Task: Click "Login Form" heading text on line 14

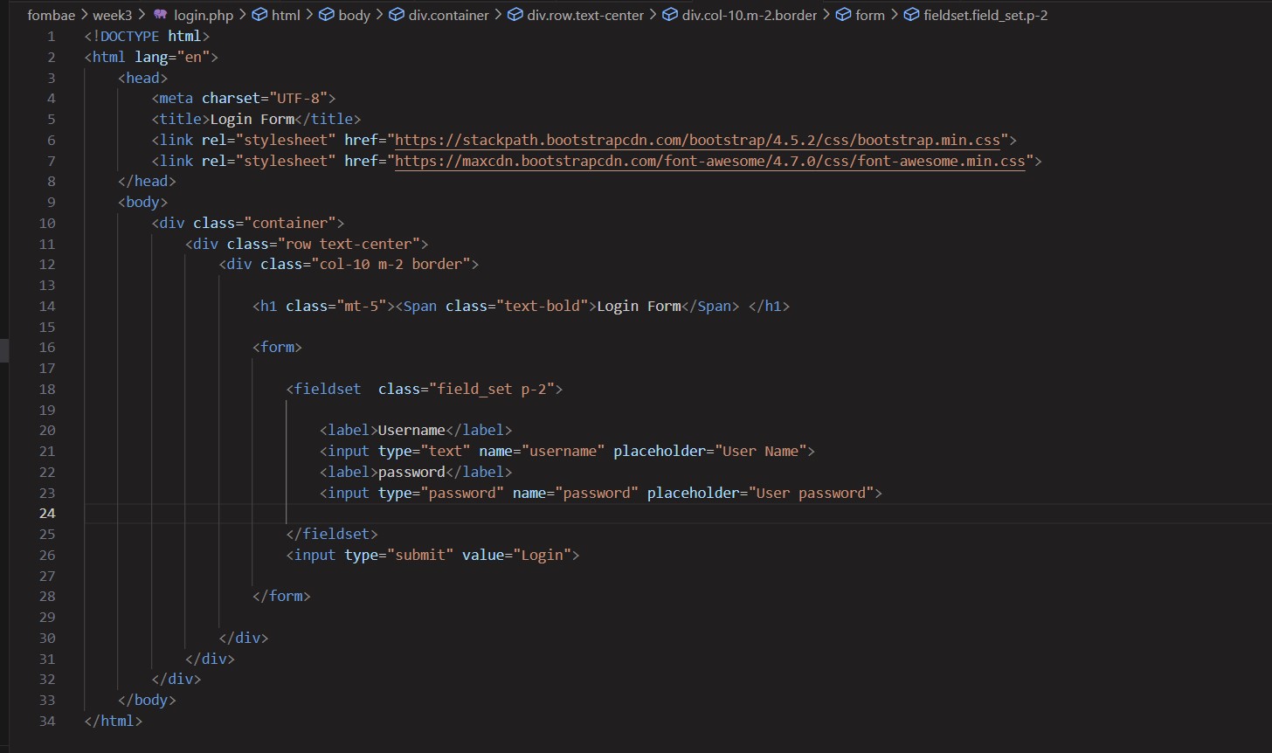Action: pos(639,306)
